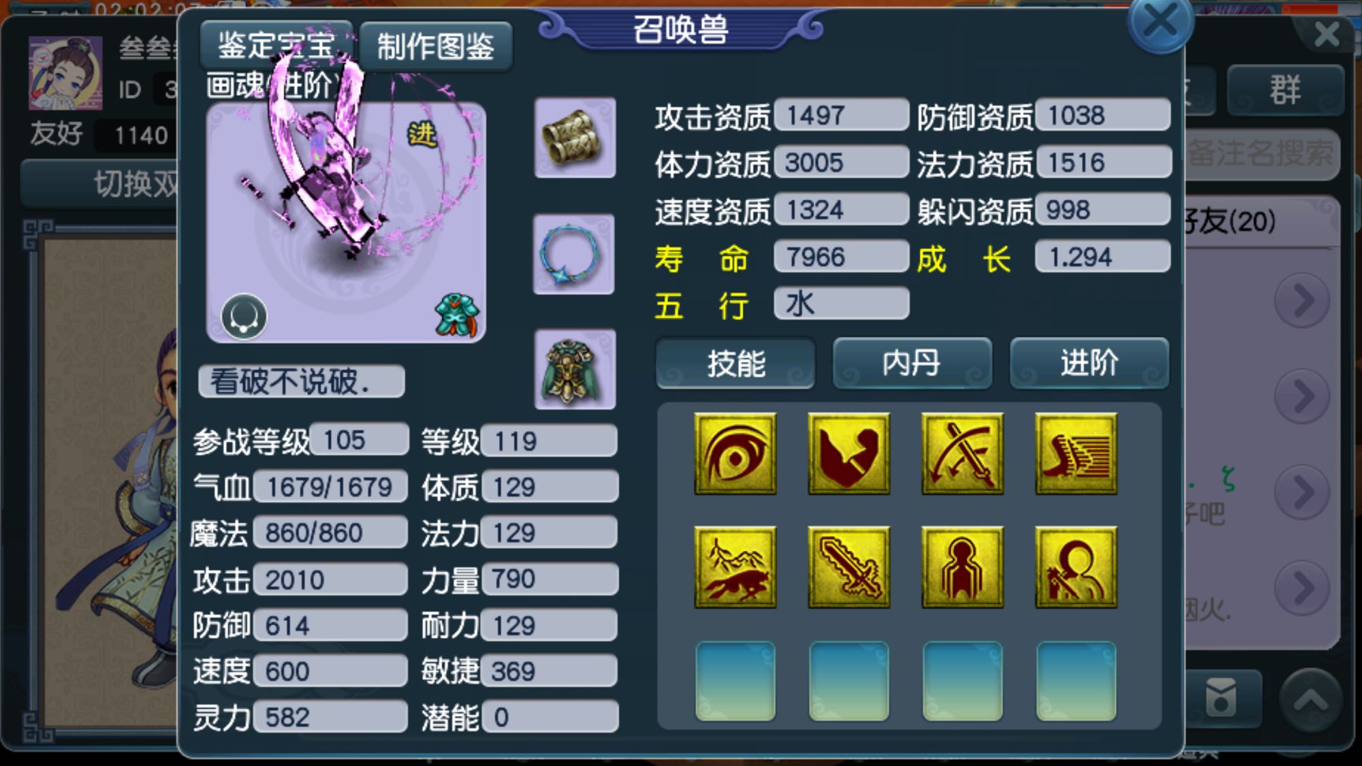Tap the first empty skill slot
This screenshot has height=766, width=1362.
click(x=735, y=681)
